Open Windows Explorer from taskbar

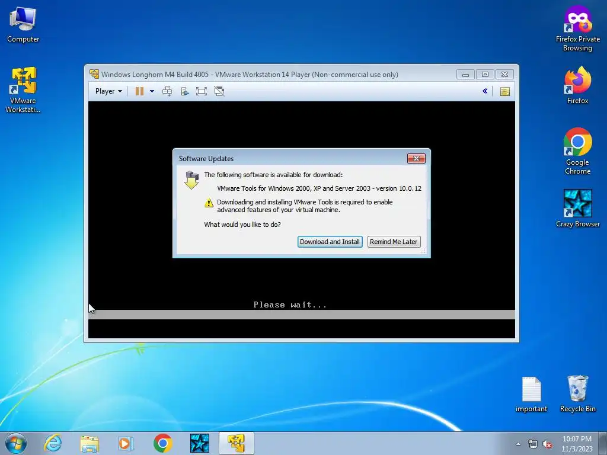[x=90, y=443]
